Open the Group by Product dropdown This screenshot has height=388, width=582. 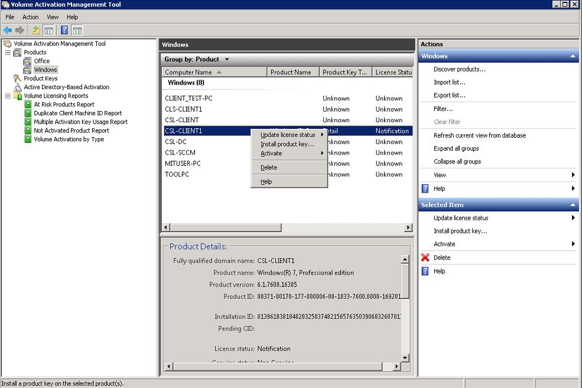(x=197, y=59)
